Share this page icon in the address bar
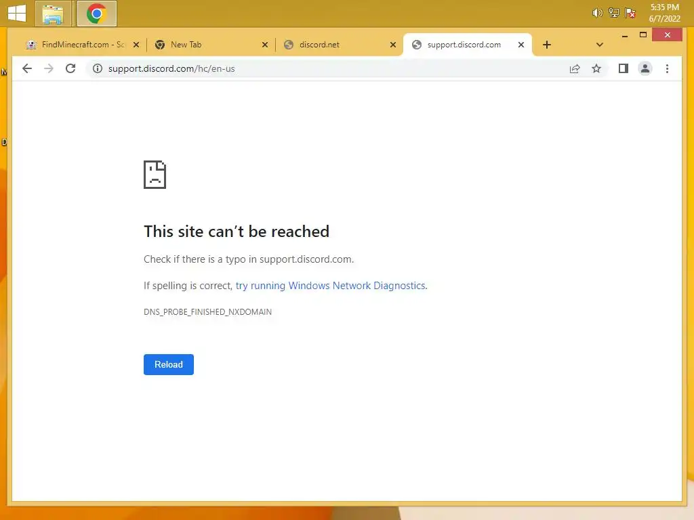694x520 pixels. tap(575, 68)
